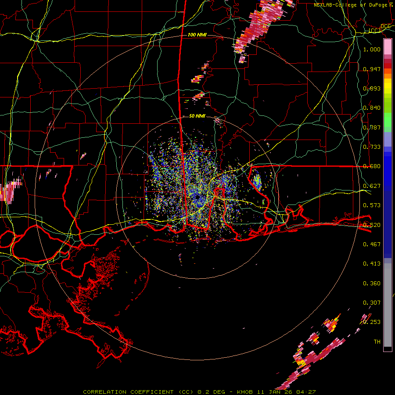Screen dimensions: 395x395
Task: Pick the red band of the color bar
Action: coord(388,66)
